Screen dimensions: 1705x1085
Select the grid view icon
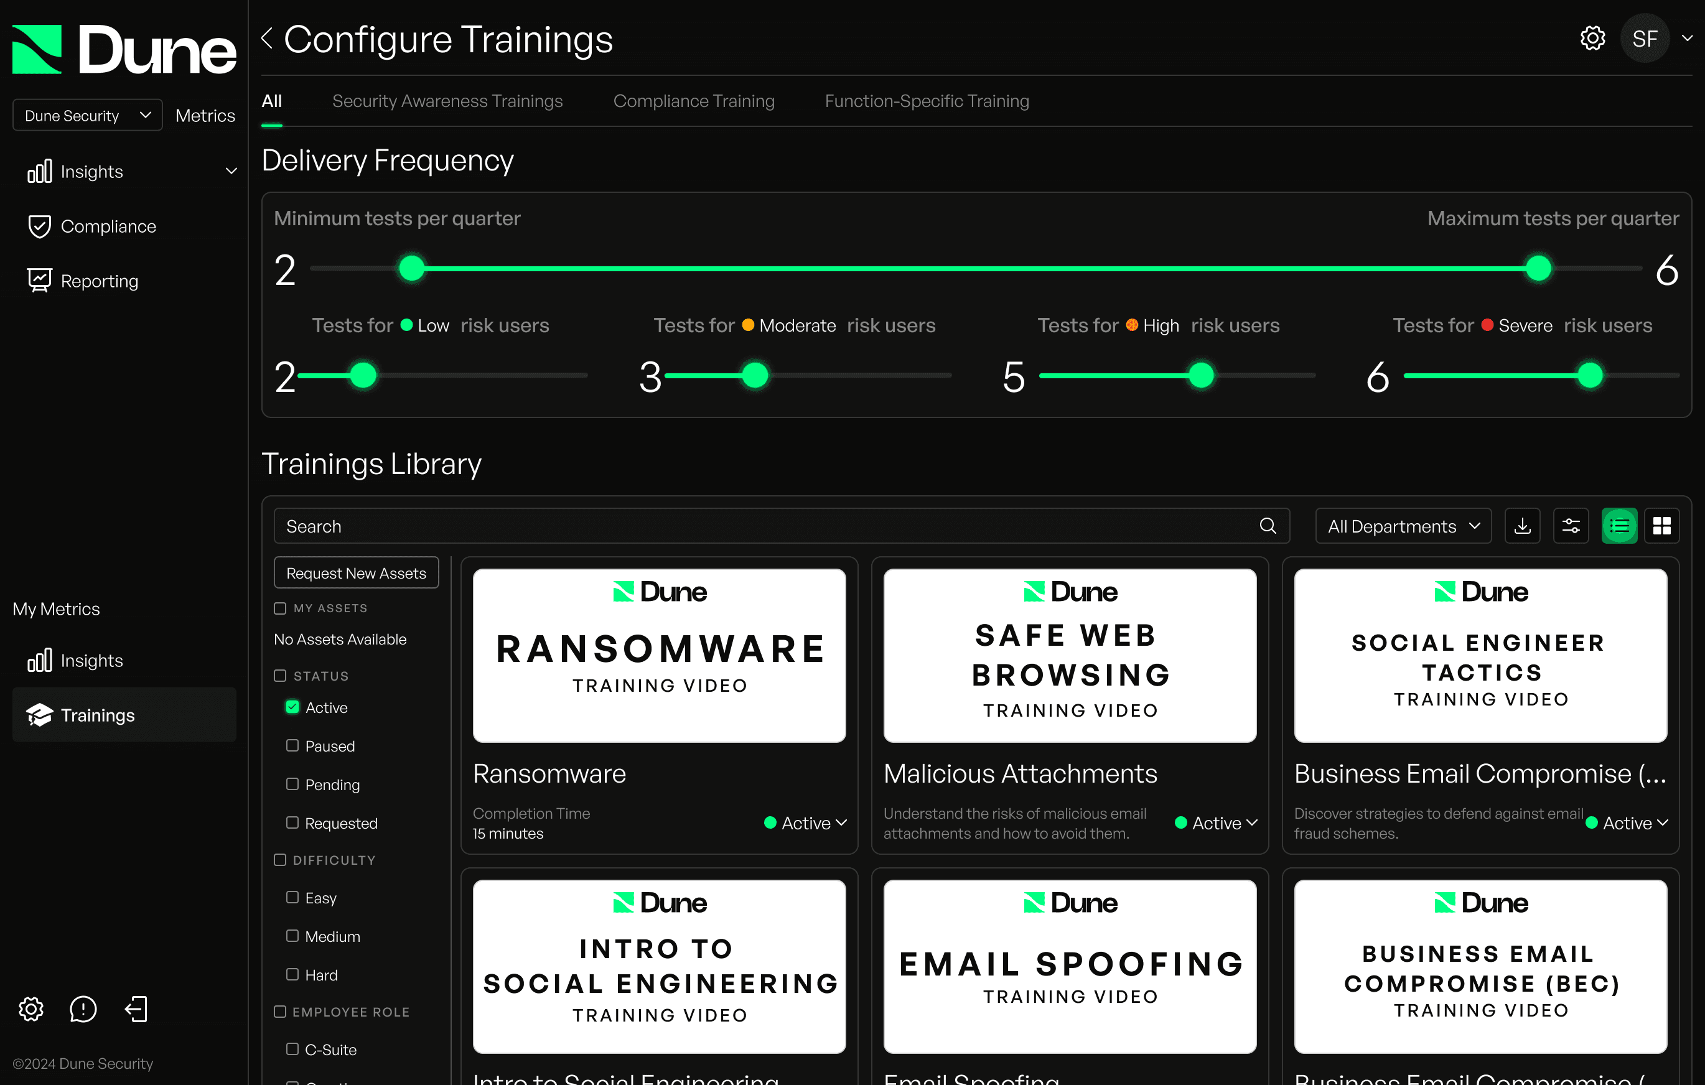[x=1662, y=526]
